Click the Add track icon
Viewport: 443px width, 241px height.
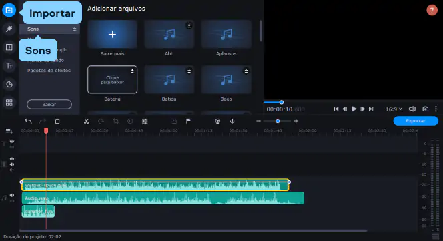pos(9,131)
